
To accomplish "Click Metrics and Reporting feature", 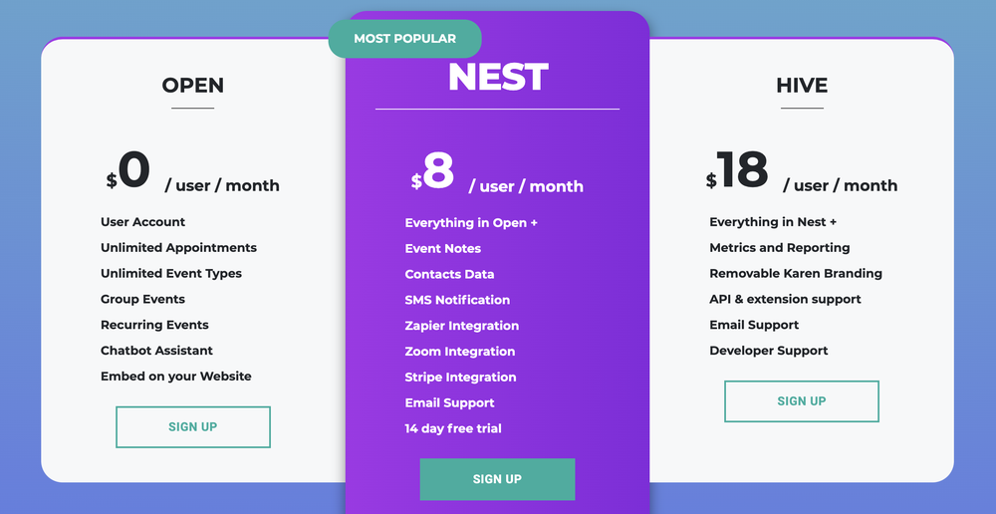I will [x=780, y=248].
